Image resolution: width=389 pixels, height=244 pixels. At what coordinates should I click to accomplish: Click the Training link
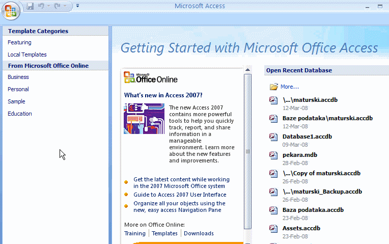point(135,234)
